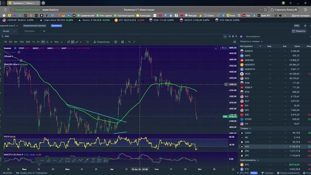Select the Мес monthly timeframe

click(x=56, y=42)
